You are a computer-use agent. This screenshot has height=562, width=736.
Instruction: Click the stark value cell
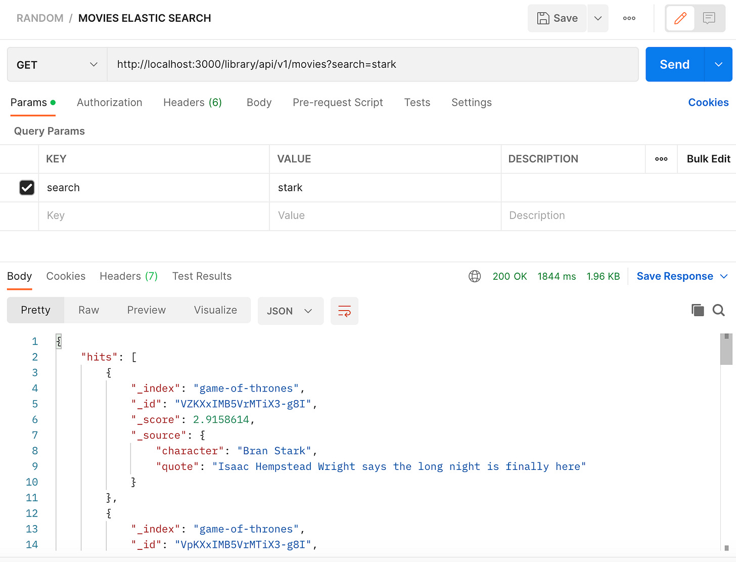click(385, 188)
